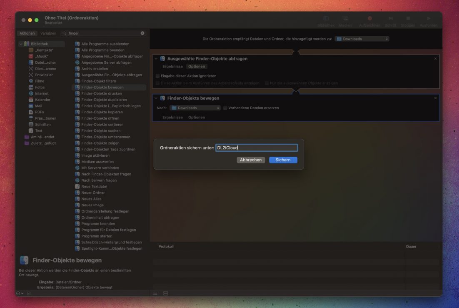
Task: Select the „Musik" library category icon
Action: click(x=31, y=56)
